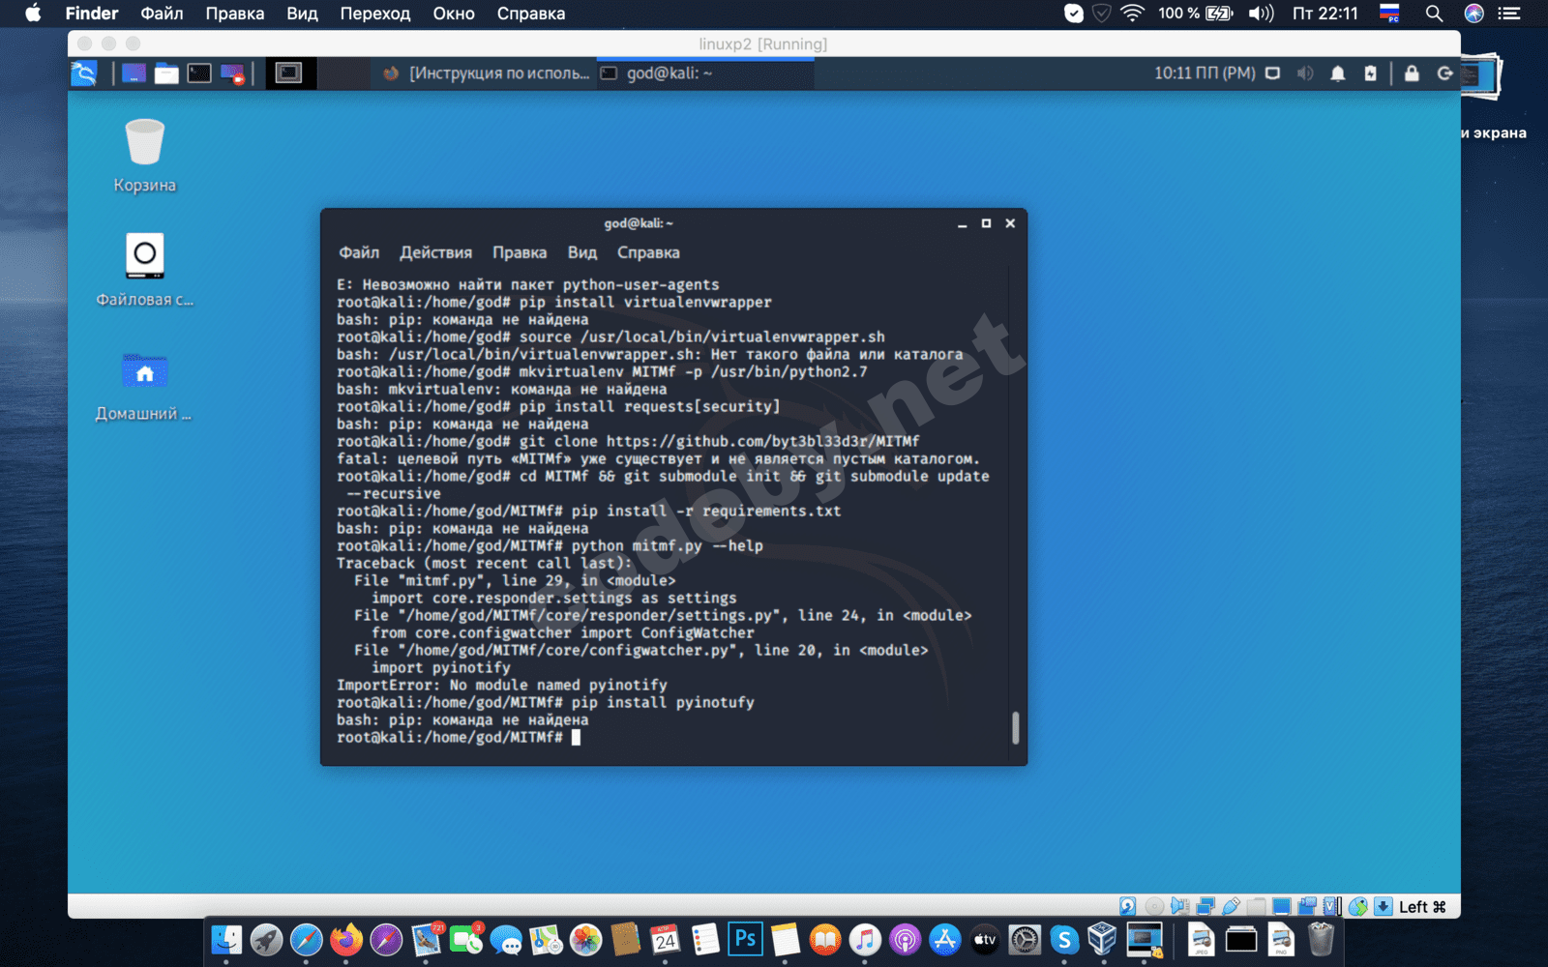Open macOS Notification Center icon
The image size is (1548, 967).
(1509, 14)
